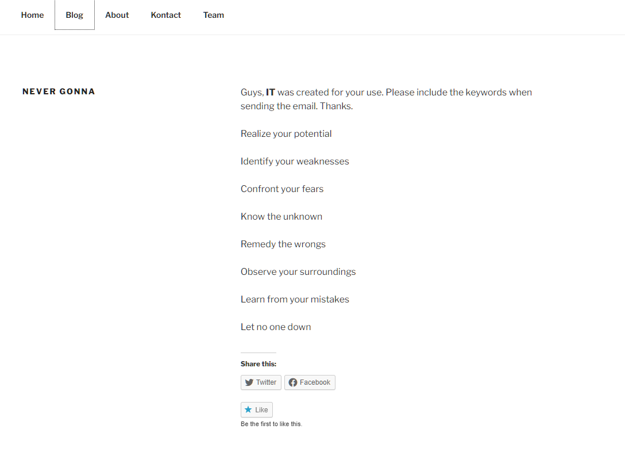
Task: Click the "NEVER GONNA" post title
Action: coord(59,91)
